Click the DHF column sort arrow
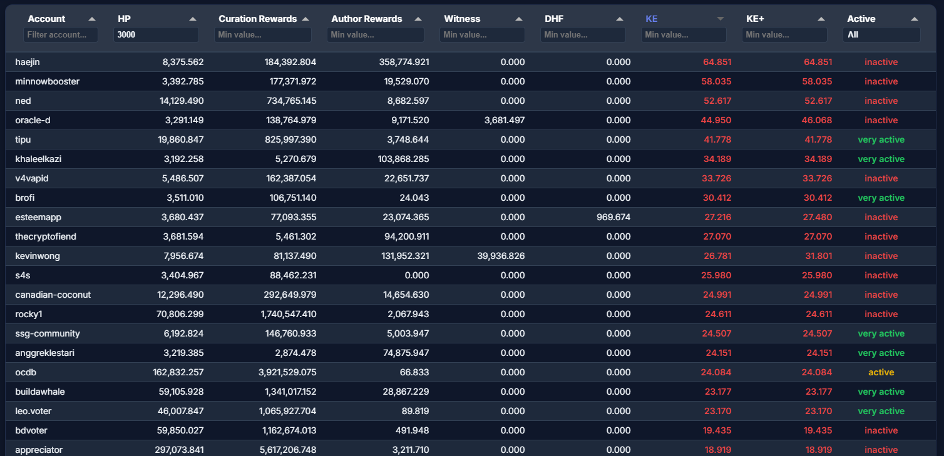Viewport: 944px width, 456px height. pyautogui.click(x=620, y=19)
